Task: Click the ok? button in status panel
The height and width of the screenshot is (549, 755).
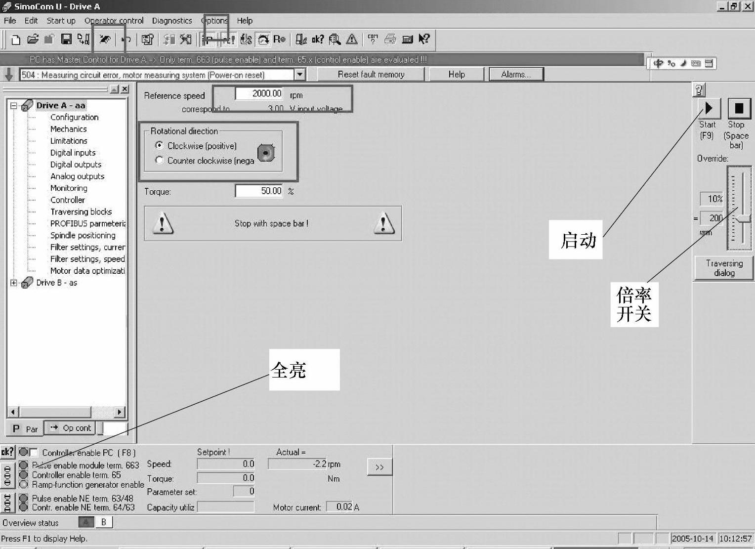Action: coord(7,452)
